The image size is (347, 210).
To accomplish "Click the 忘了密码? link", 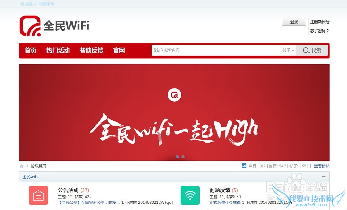I will [319, 31].
